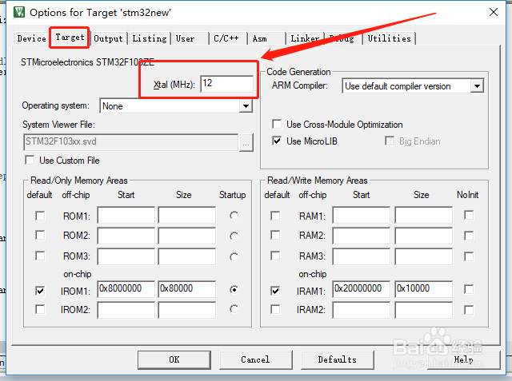This screenshot has height=381, width=512.
Task: Enable RAM2 NoInit checkbox
Action: pyautogui.click(x=469, y=236)
